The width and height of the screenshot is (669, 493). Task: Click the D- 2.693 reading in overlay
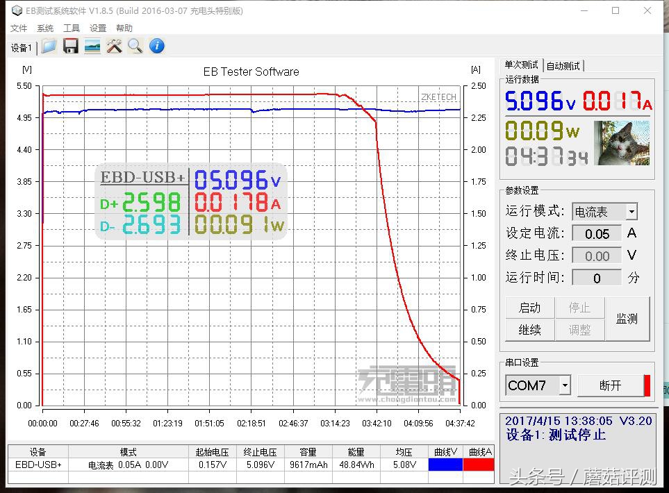tap(140, 225)
